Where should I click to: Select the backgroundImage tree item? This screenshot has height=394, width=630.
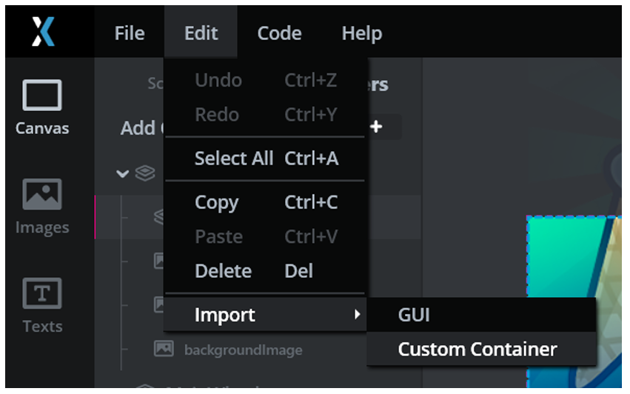(x=242, y=350)
